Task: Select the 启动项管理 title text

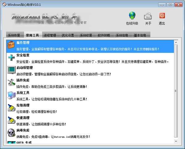Action: pos(25,68)
